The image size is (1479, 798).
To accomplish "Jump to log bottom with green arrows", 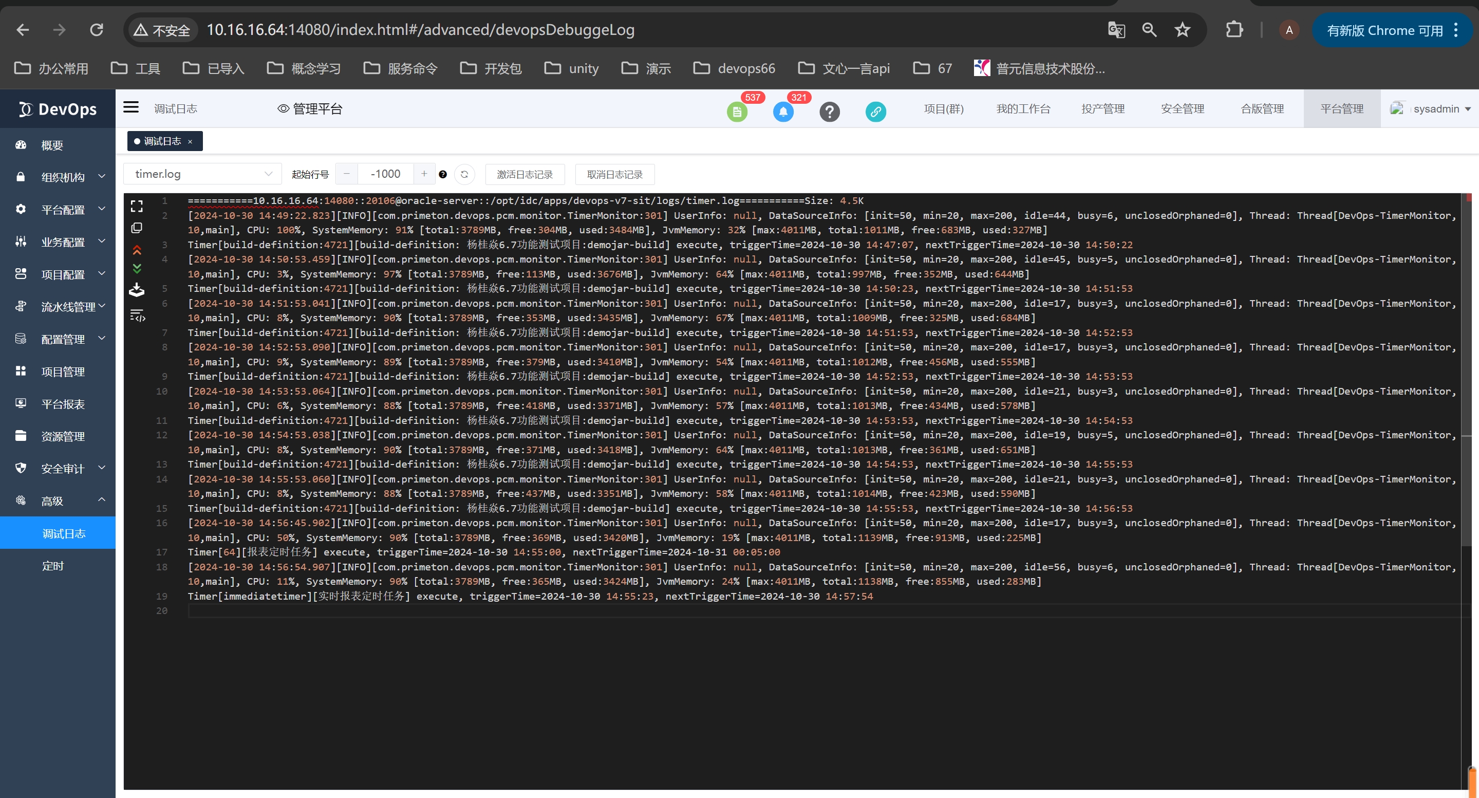I will point(137,269).
